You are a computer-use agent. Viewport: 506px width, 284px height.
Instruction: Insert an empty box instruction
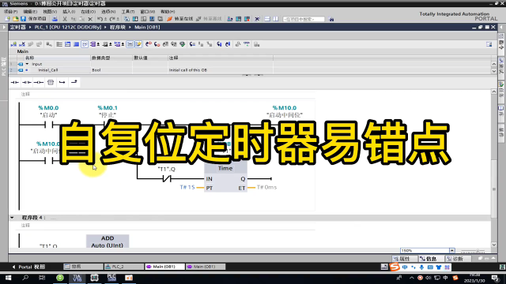pos(51,82)
